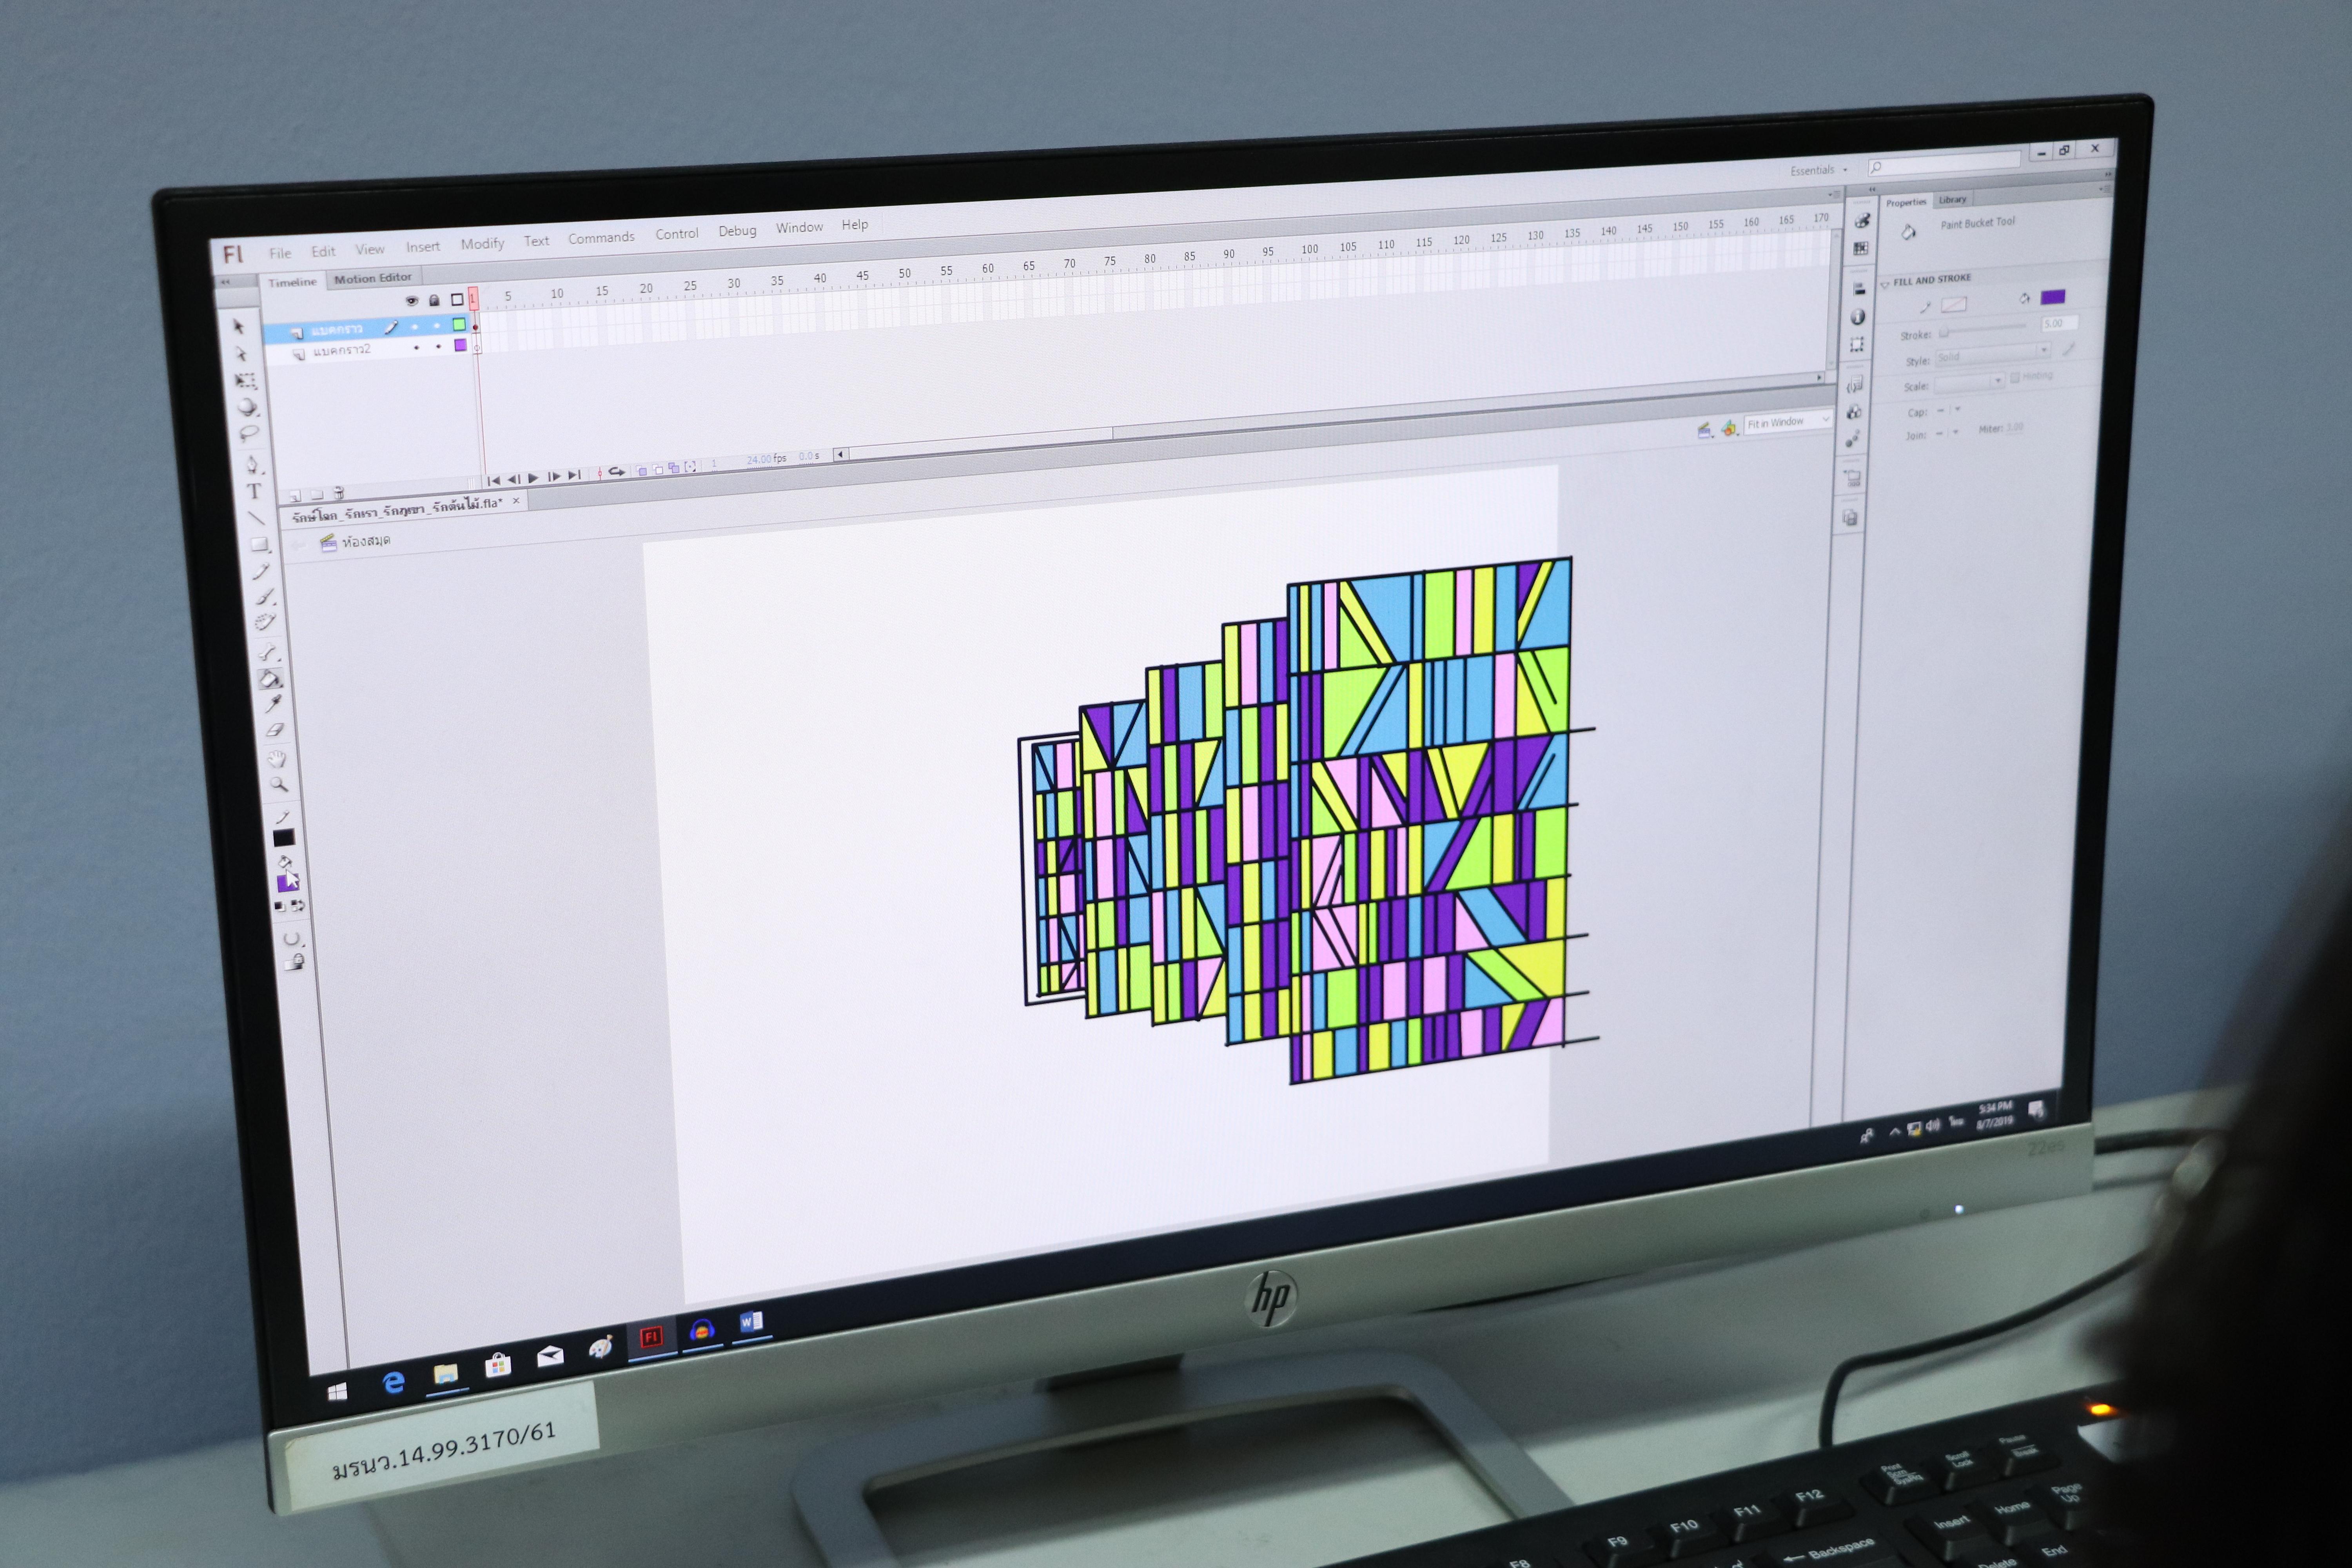The width and height of the screenshot is (2352, 1568).
Task: Open the Transform panel icon
Action: click(1857, 345)
